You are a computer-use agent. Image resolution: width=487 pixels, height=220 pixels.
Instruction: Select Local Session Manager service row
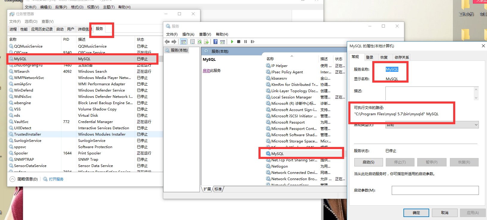(305, 97)
